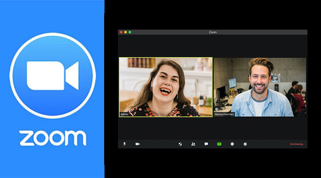
Task: Open the Reactions smiley icon
Action: (245, 144)
